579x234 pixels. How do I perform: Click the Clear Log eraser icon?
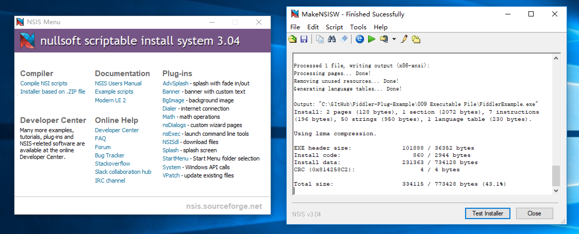coord(344,39)
